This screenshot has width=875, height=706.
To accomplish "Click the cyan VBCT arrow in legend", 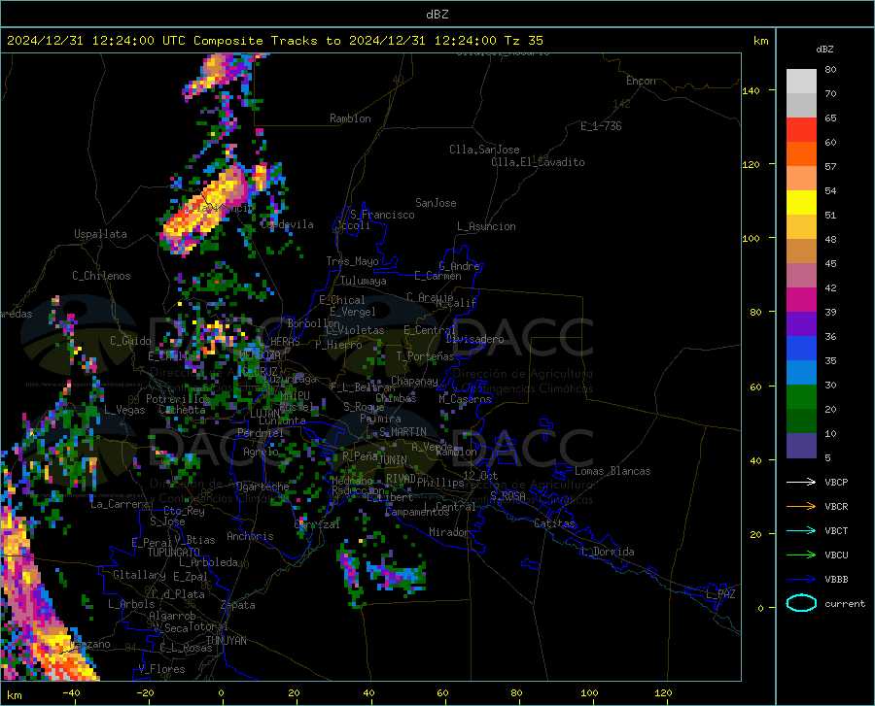I will pos(801,530).
